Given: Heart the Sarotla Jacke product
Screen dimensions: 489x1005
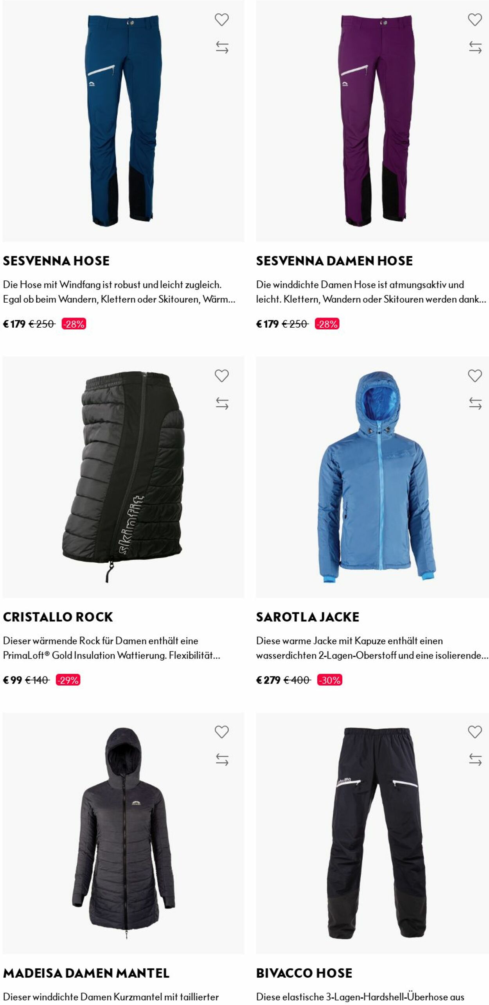Looking at the screenshot, I should click(x=475, y=376).
